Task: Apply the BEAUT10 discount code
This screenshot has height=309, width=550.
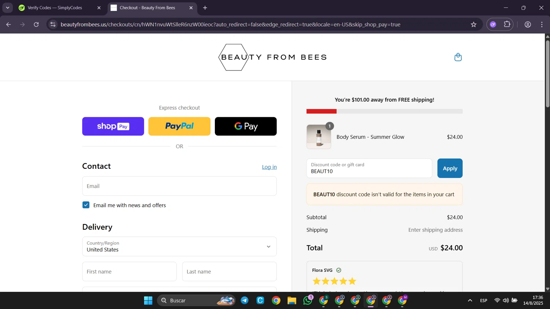Action: click(x=450, y=168)
